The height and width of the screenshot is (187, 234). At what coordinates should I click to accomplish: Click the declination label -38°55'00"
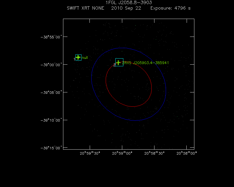tap(51, 37)
